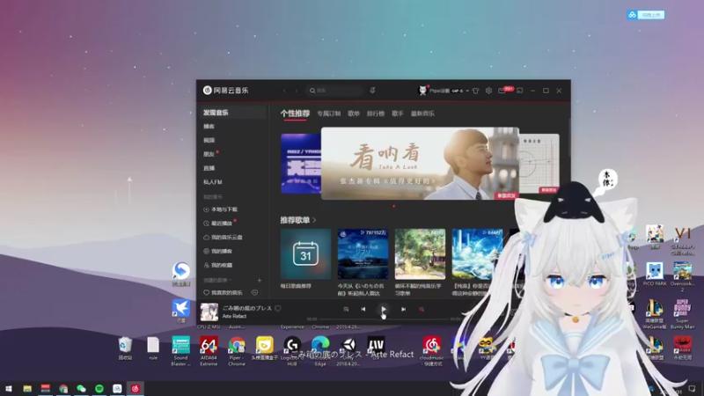Open the user avatar profile
Viewport: 704px width, 396px height.
tap(422, 91)
